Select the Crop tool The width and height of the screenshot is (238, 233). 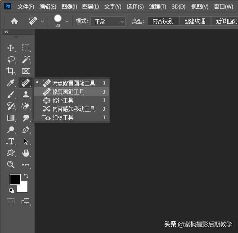tap(10, 71)
